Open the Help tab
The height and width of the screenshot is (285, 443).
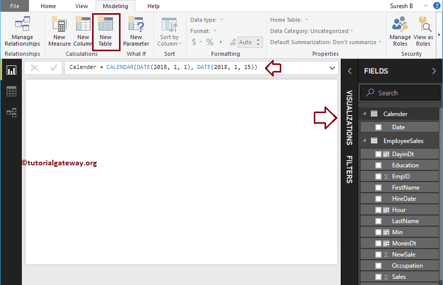[154, 6]
